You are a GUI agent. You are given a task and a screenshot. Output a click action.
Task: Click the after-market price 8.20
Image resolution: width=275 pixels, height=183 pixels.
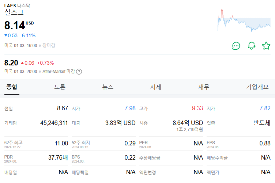pyautogui.click(x=11, y=63)
